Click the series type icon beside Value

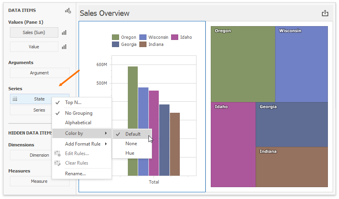[64, 47]
